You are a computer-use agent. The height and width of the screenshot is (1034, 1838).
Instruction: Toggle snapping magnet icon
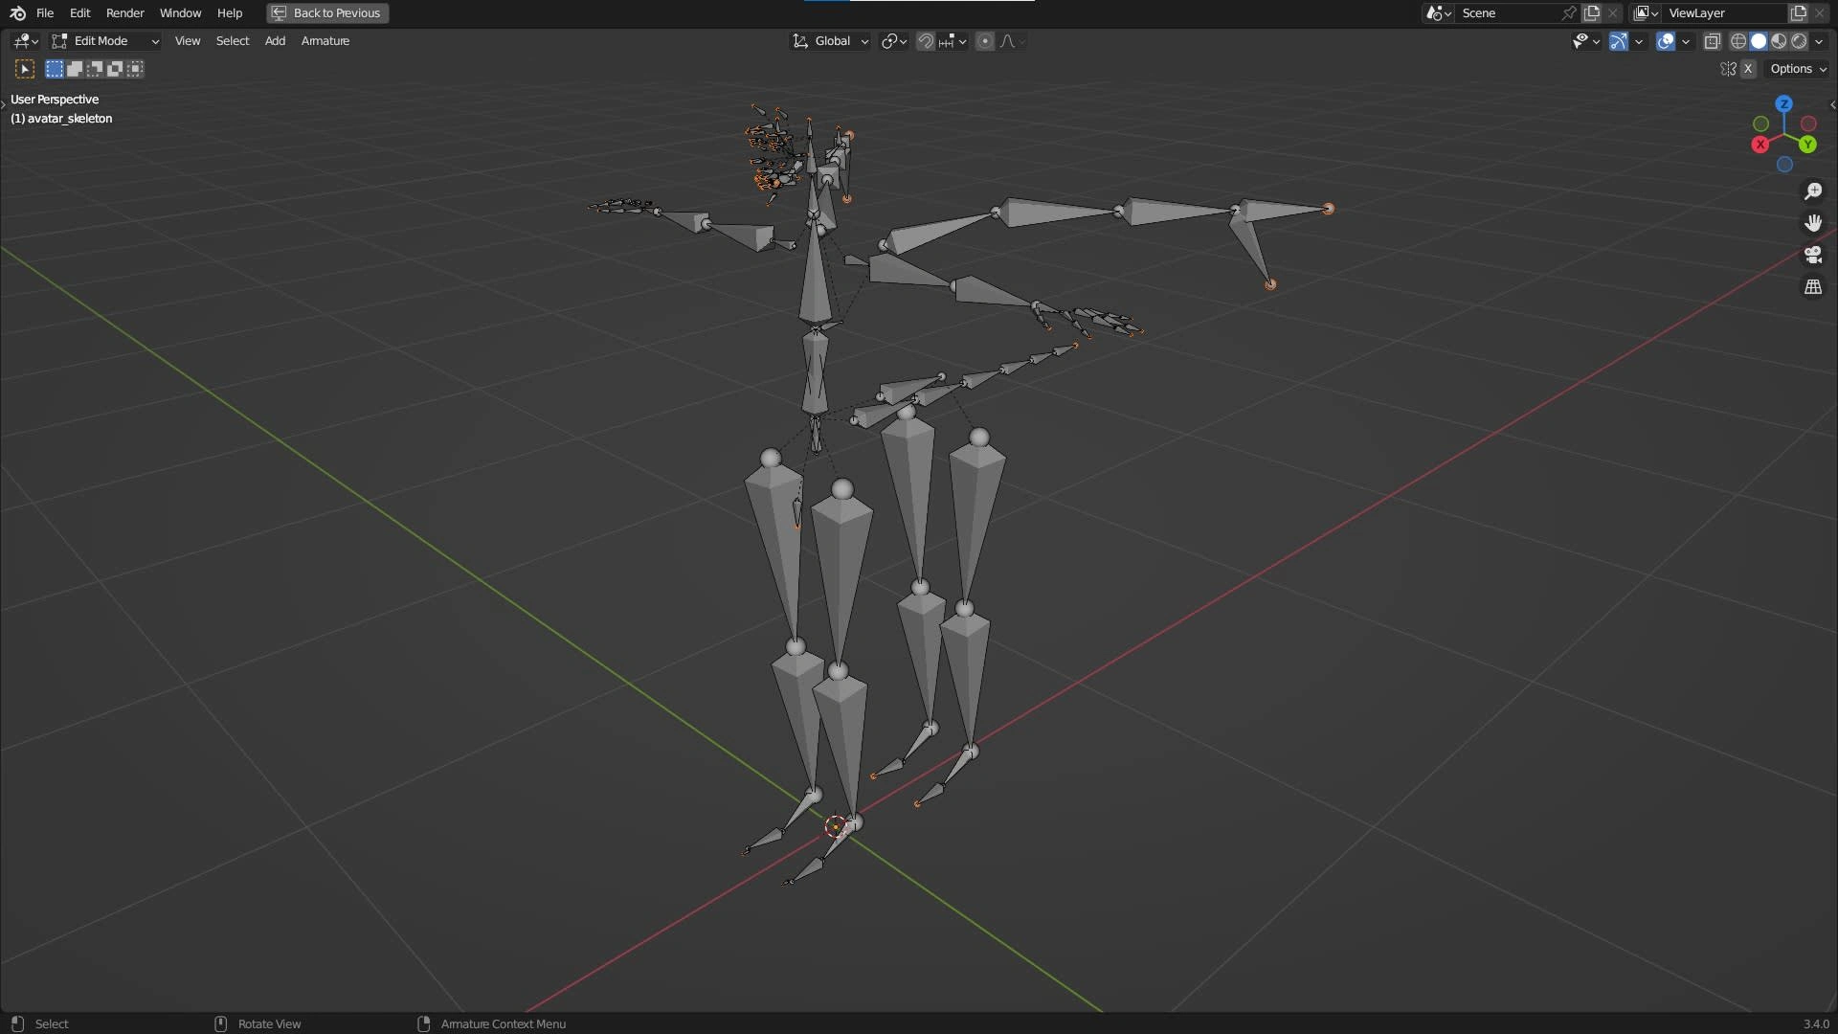[x=926, y=41]
